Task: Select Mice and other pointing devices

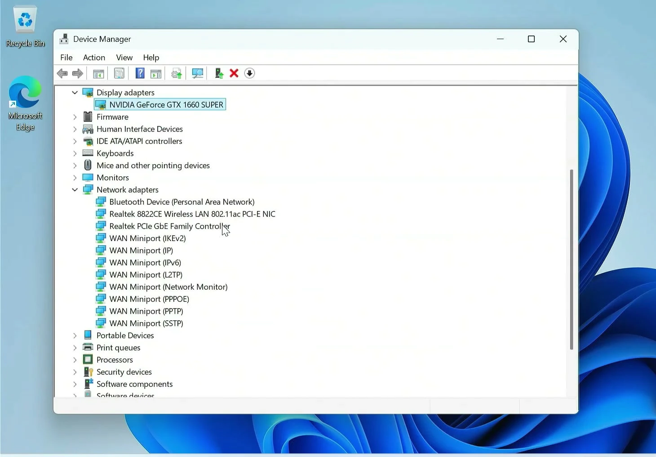Action: [x=153, y=166]
